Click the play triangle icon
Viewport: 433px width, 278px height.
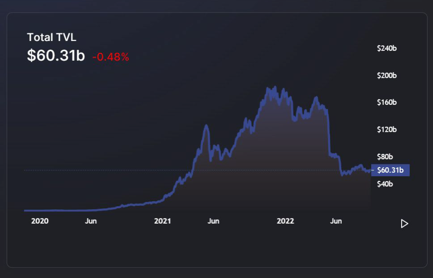tap(404, 224)
